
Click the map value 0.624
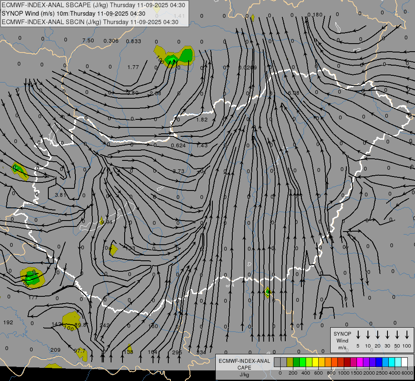point(178,146)
